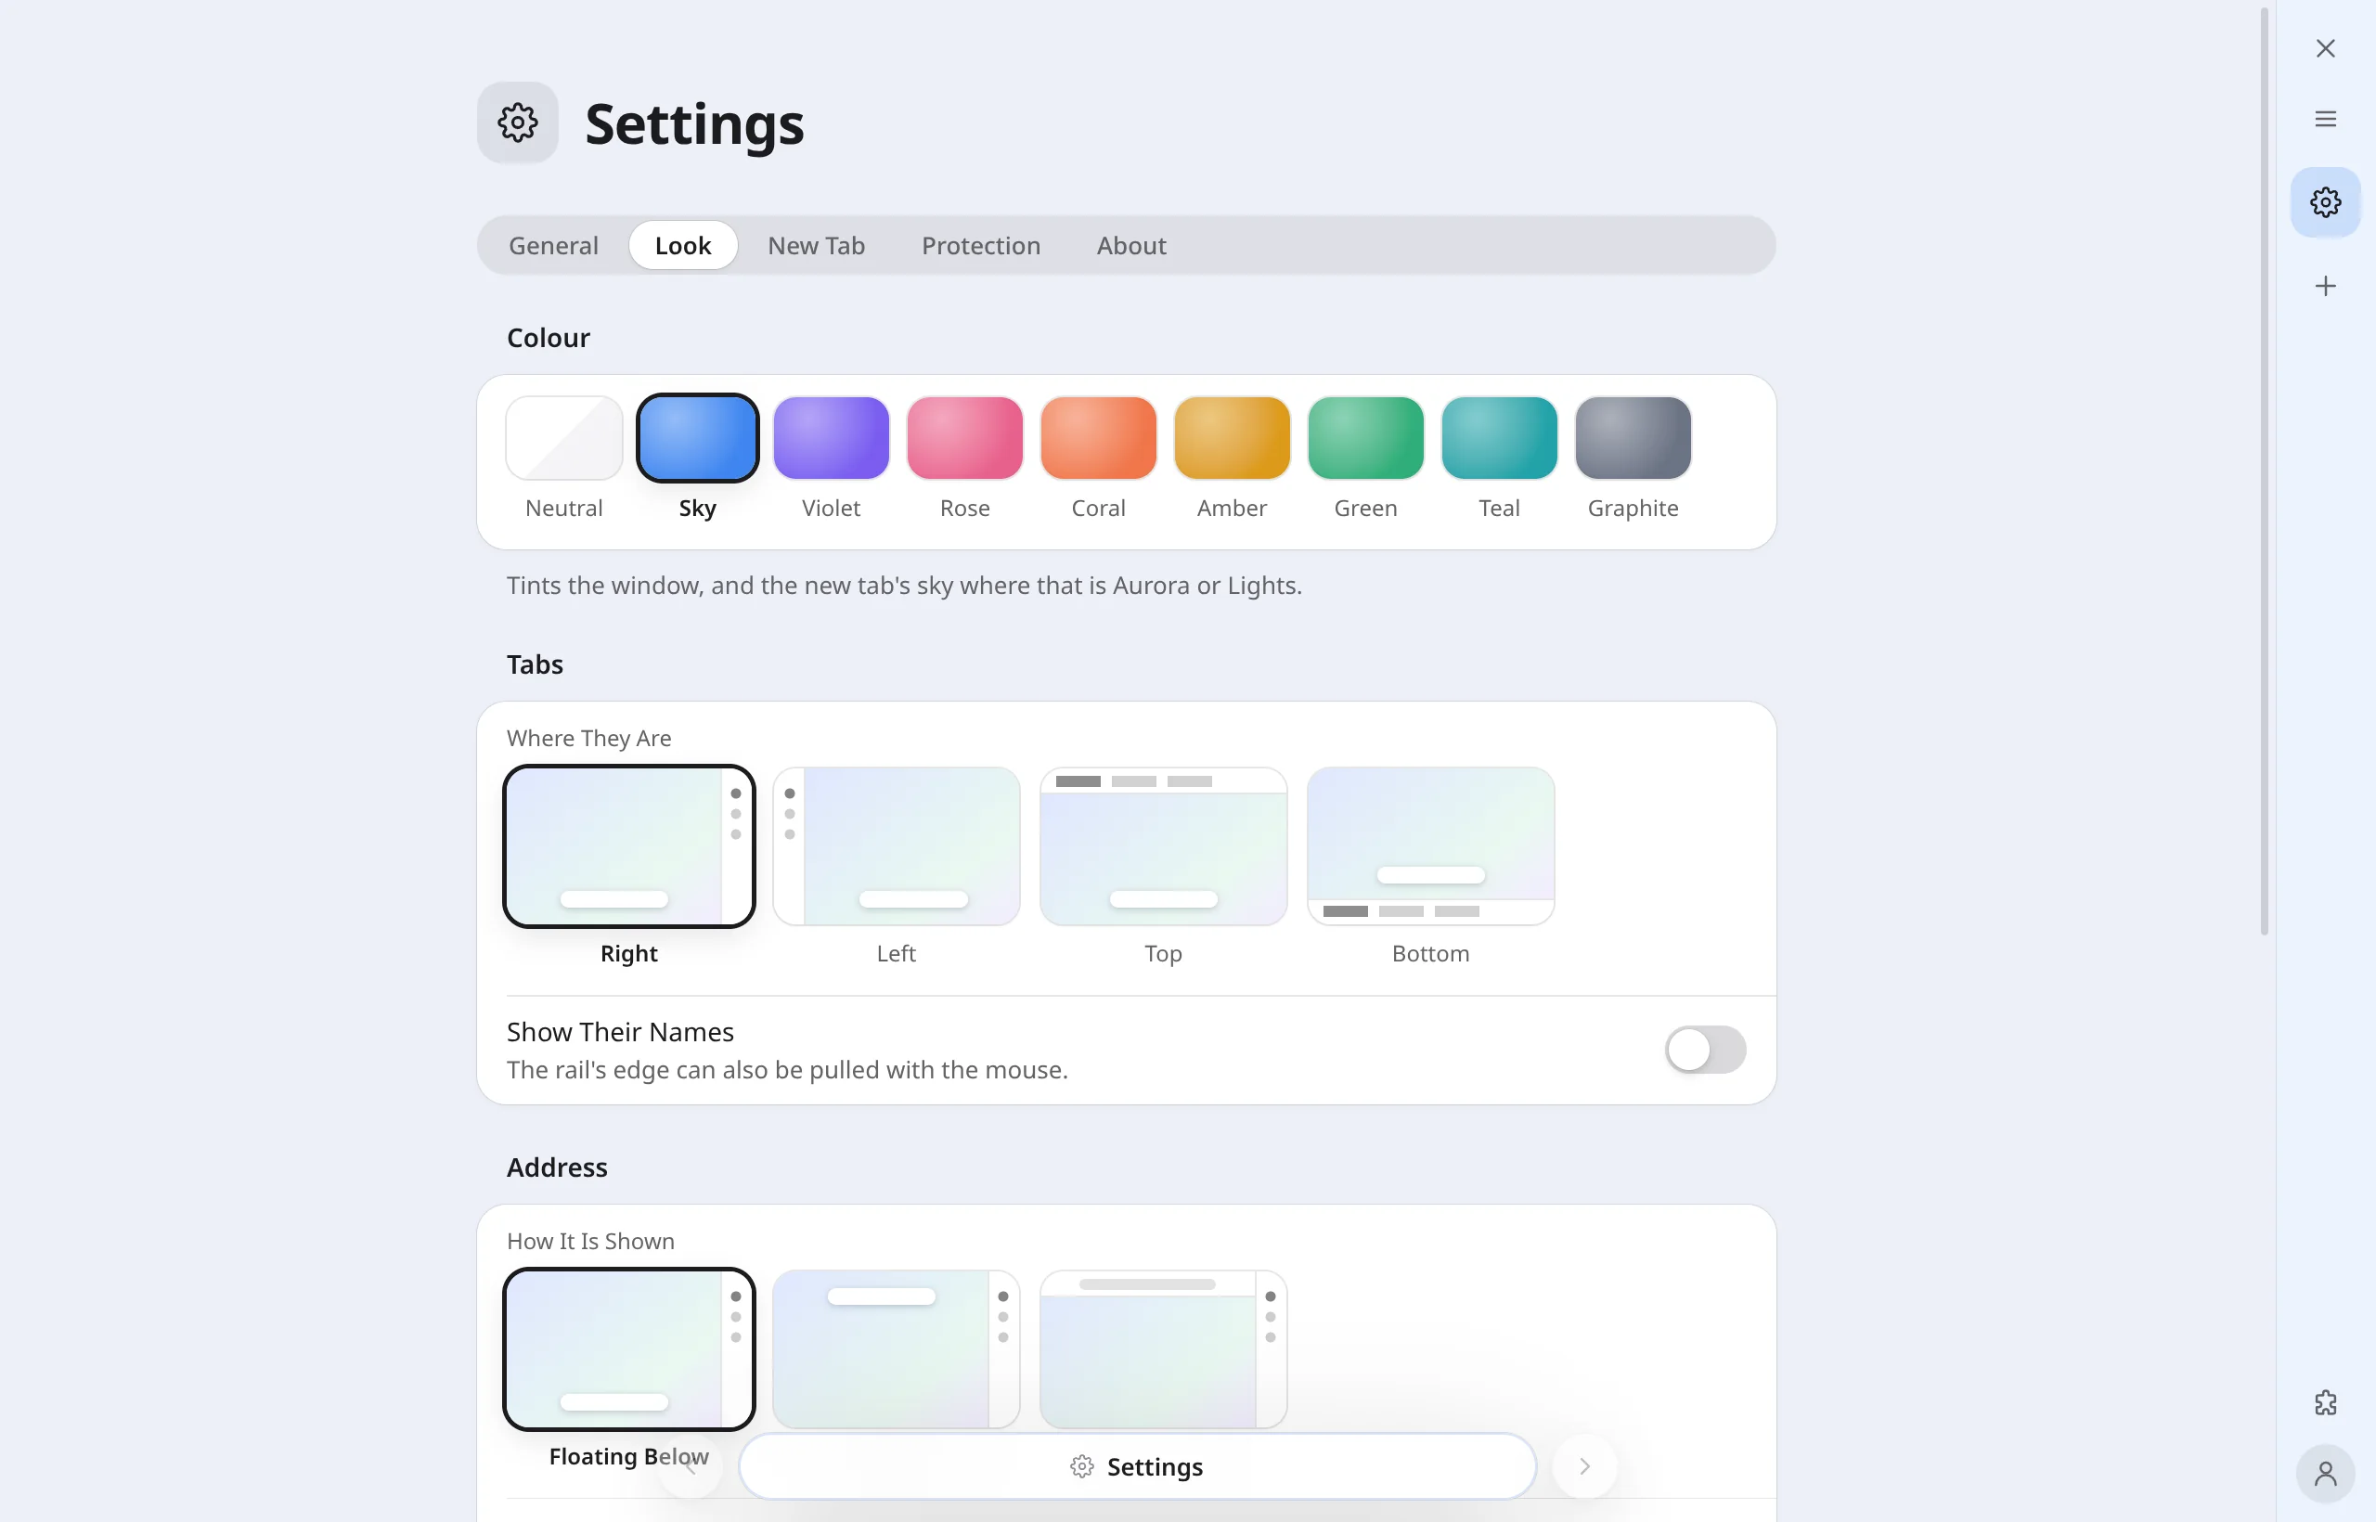This screenshot has width=2376, height=1522.
Task: Switch to the General tab
Action: click(x=553, y=245)
